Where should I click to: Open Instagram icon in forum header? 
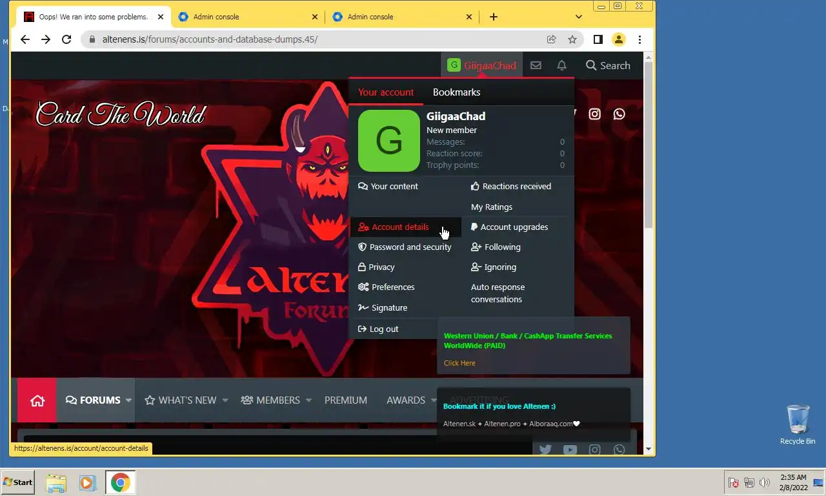(595, 114)
